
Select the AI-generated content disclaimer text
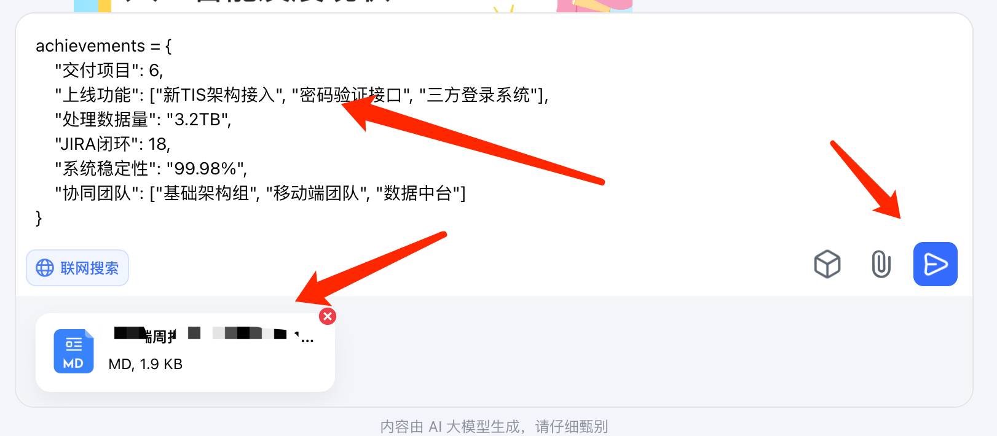coord(494,427)
